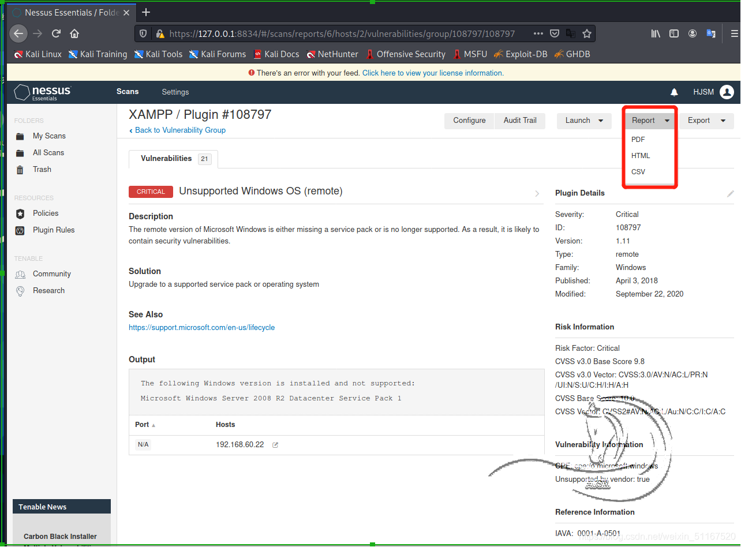The height and width of the screenshot is (547, 741).
Task: Edit plugin details with pencil icon
Action: click(x=730, y=194)
